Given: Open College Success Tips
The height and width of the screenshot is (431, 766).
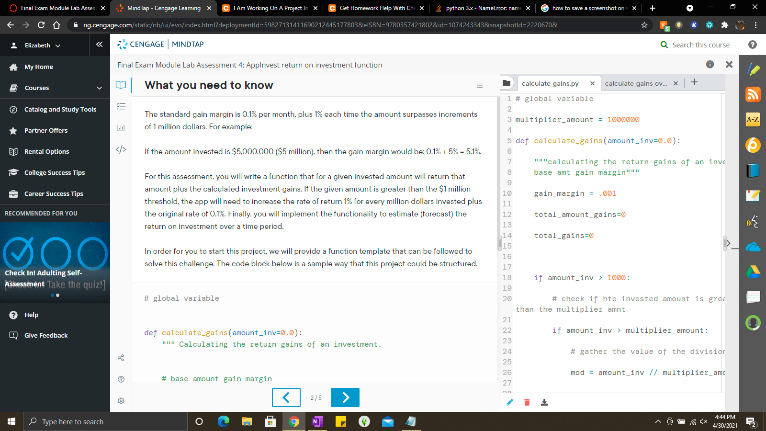Looking at the screenshot, I should coord(54,172).
